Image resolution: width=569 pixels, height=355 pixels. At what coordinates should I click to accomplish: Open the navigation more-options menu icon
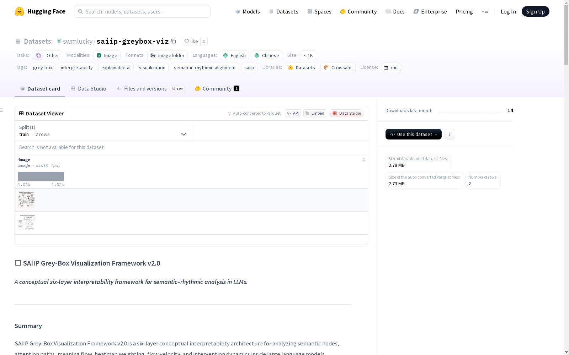click(485, 11)
